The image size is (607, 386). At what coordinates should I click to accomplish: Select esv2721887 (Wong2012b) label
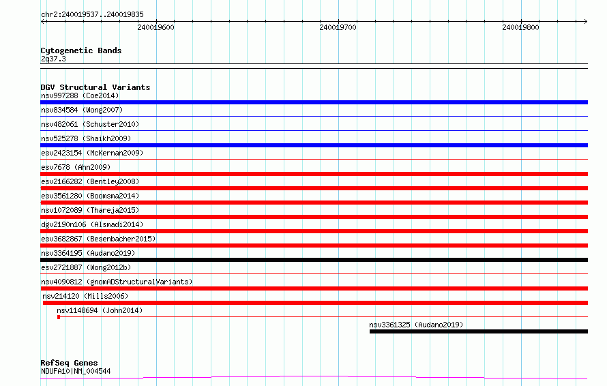pyautogui.click(x=86, y=267)
